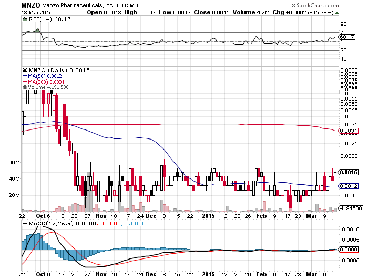Click the 0.0040 price axis label
Image resolution: width=368 pixels, height=279 pixels.
pos(349,116)
